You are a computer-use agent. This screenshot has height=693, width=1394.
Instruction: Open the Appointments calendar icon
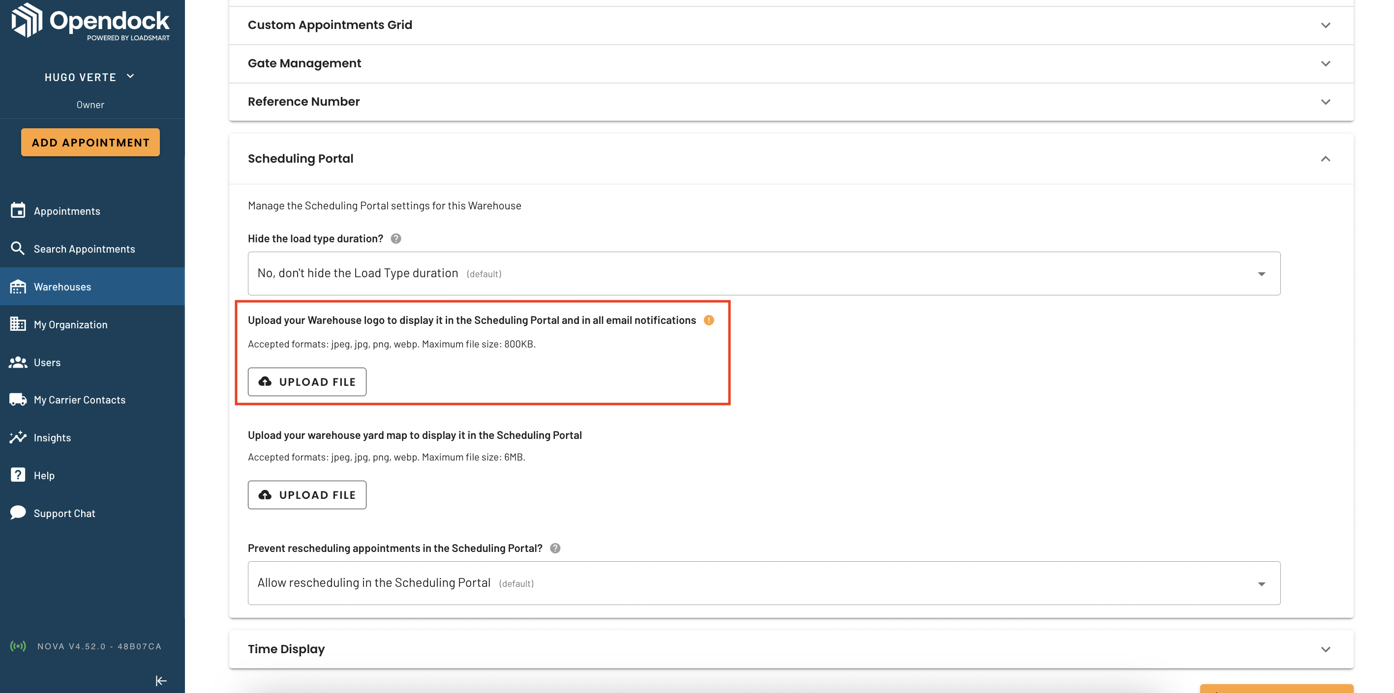click(18, 210)
